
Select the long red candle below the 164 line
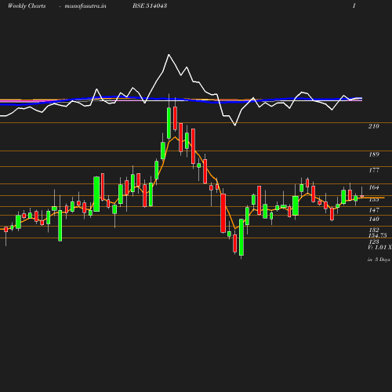pos(223,213)
